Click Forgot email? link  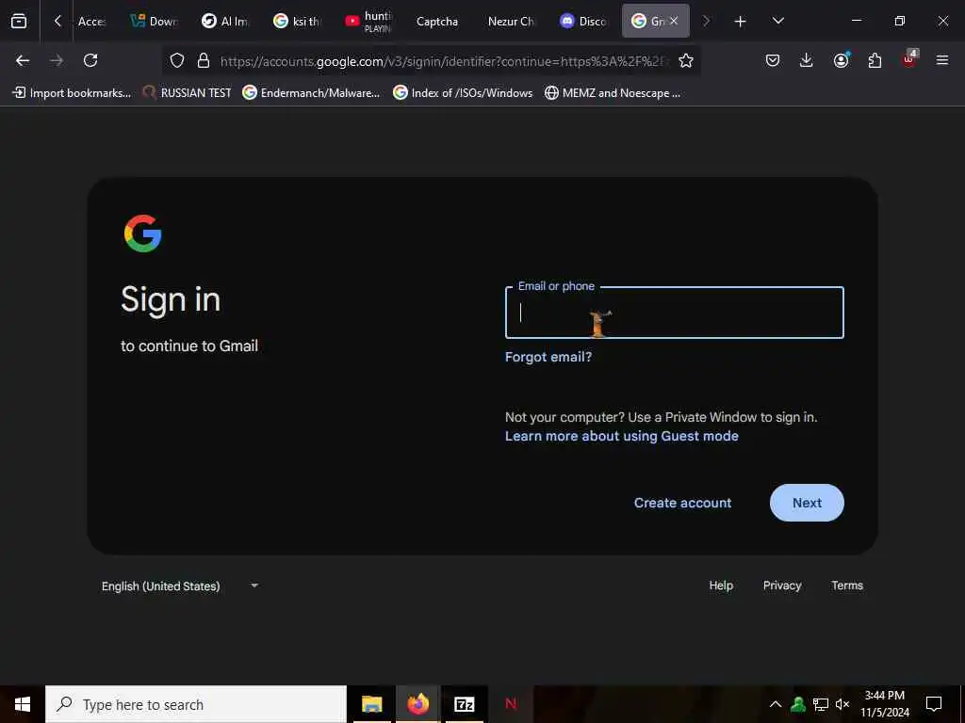tap(548, 357)
